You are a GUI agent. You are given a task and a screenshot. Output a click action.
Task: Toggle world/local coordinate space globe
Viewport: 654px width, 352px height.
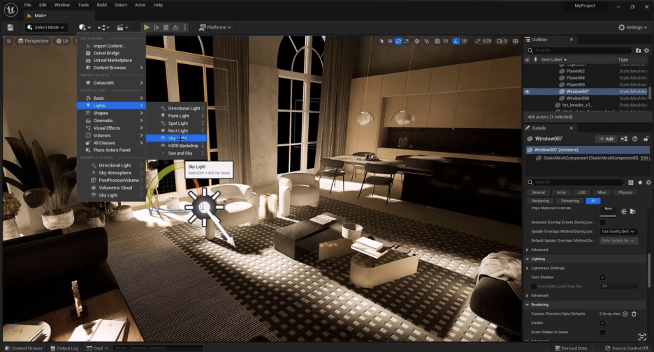coord(416,40)
